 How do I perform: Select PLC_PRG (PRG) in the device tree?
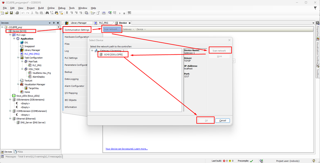click(30, 54)
